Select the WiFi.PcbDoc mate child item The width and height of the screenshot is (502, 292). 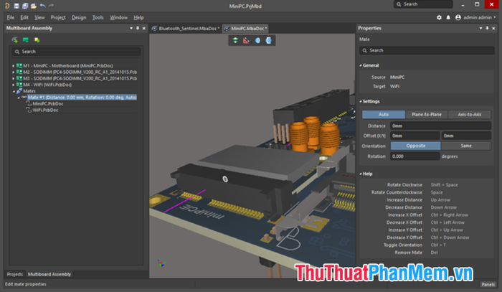tap(45, 110)
